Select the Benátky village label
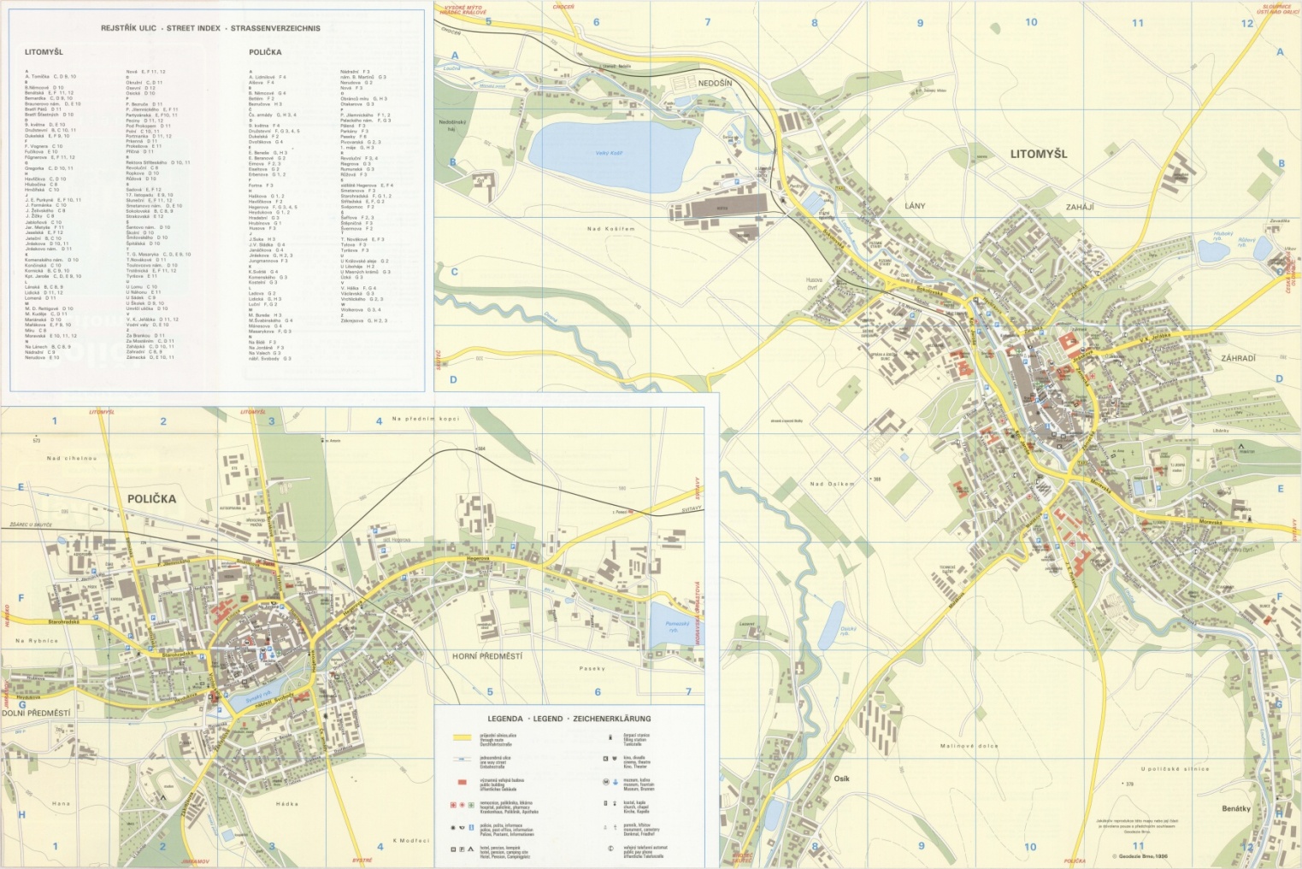Viewport: 1302px width, 869px height. point(1236,808)
